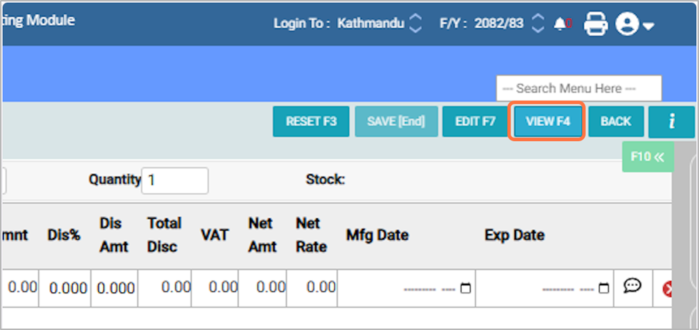Screen dimensions: 699x330
Task: Open the row remarks comment icon
Action: coord(631,287)
